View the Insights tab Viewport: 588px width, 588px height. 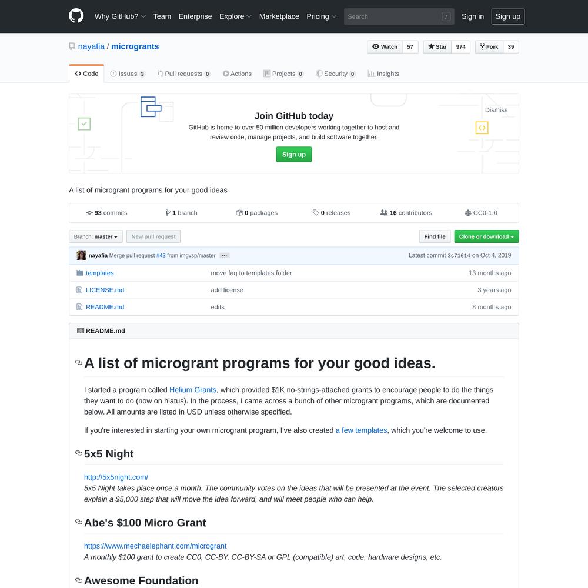[383, 73]
